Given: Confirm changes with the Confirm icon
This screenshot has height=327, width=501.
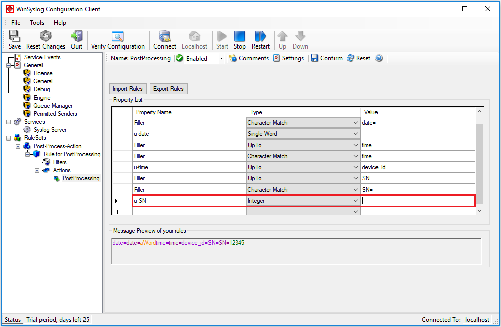Looking at the screenshot, I should [x=326, y=58].
